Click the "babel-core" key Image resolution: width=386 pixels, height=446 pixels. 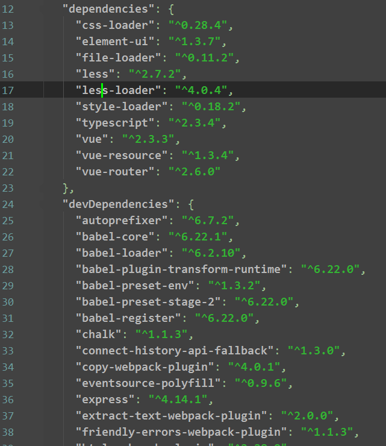pyautogui.click(x=115, y=237)
